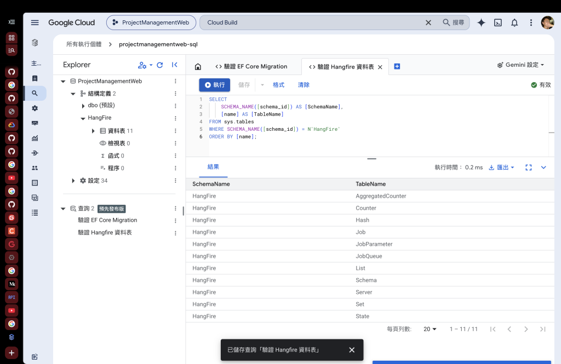This screenshot has width=561, height=364.
Task: Click the plus icon in the dock
Action: point(12,353)
